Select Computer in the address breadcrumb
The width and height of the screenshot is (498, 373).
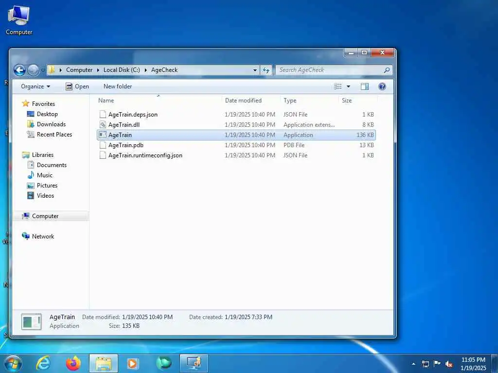pyautogui.click(x=79, y=70)
